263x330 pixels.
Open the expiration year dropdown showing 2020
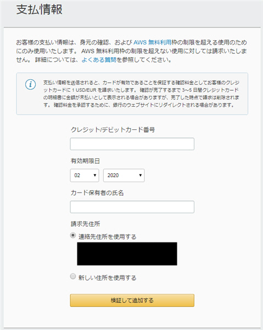coord(124,175)
